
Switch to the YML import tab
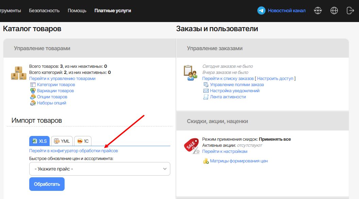62,141
